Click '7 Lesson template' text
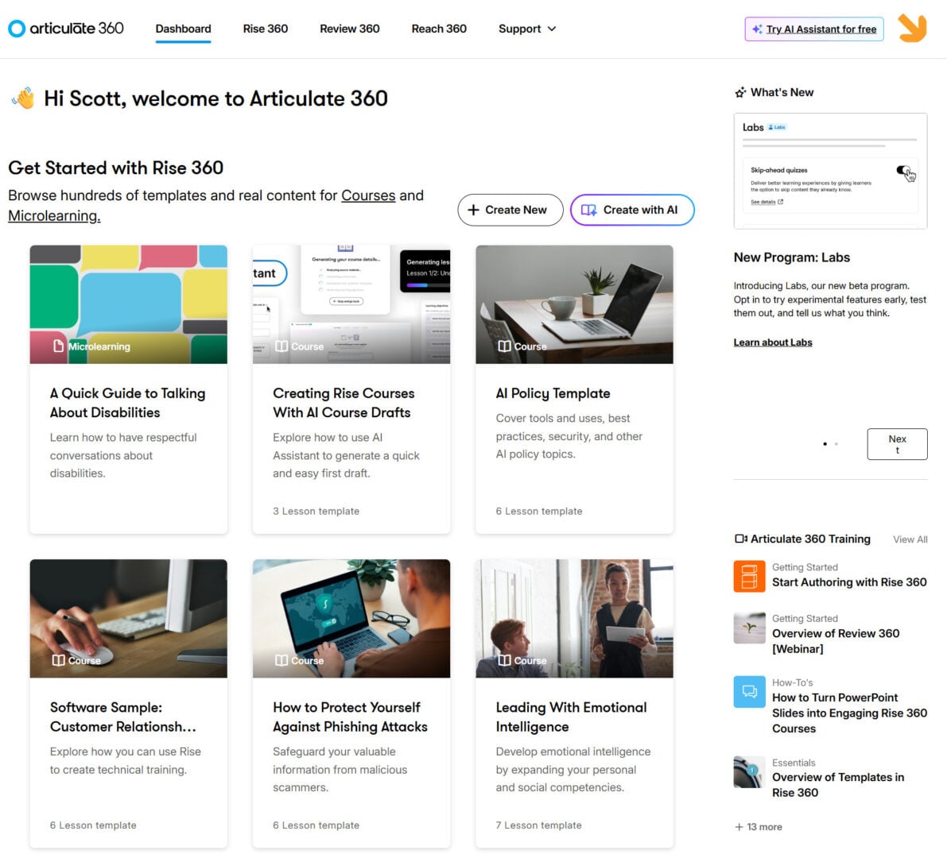 (x=539, y=825)
